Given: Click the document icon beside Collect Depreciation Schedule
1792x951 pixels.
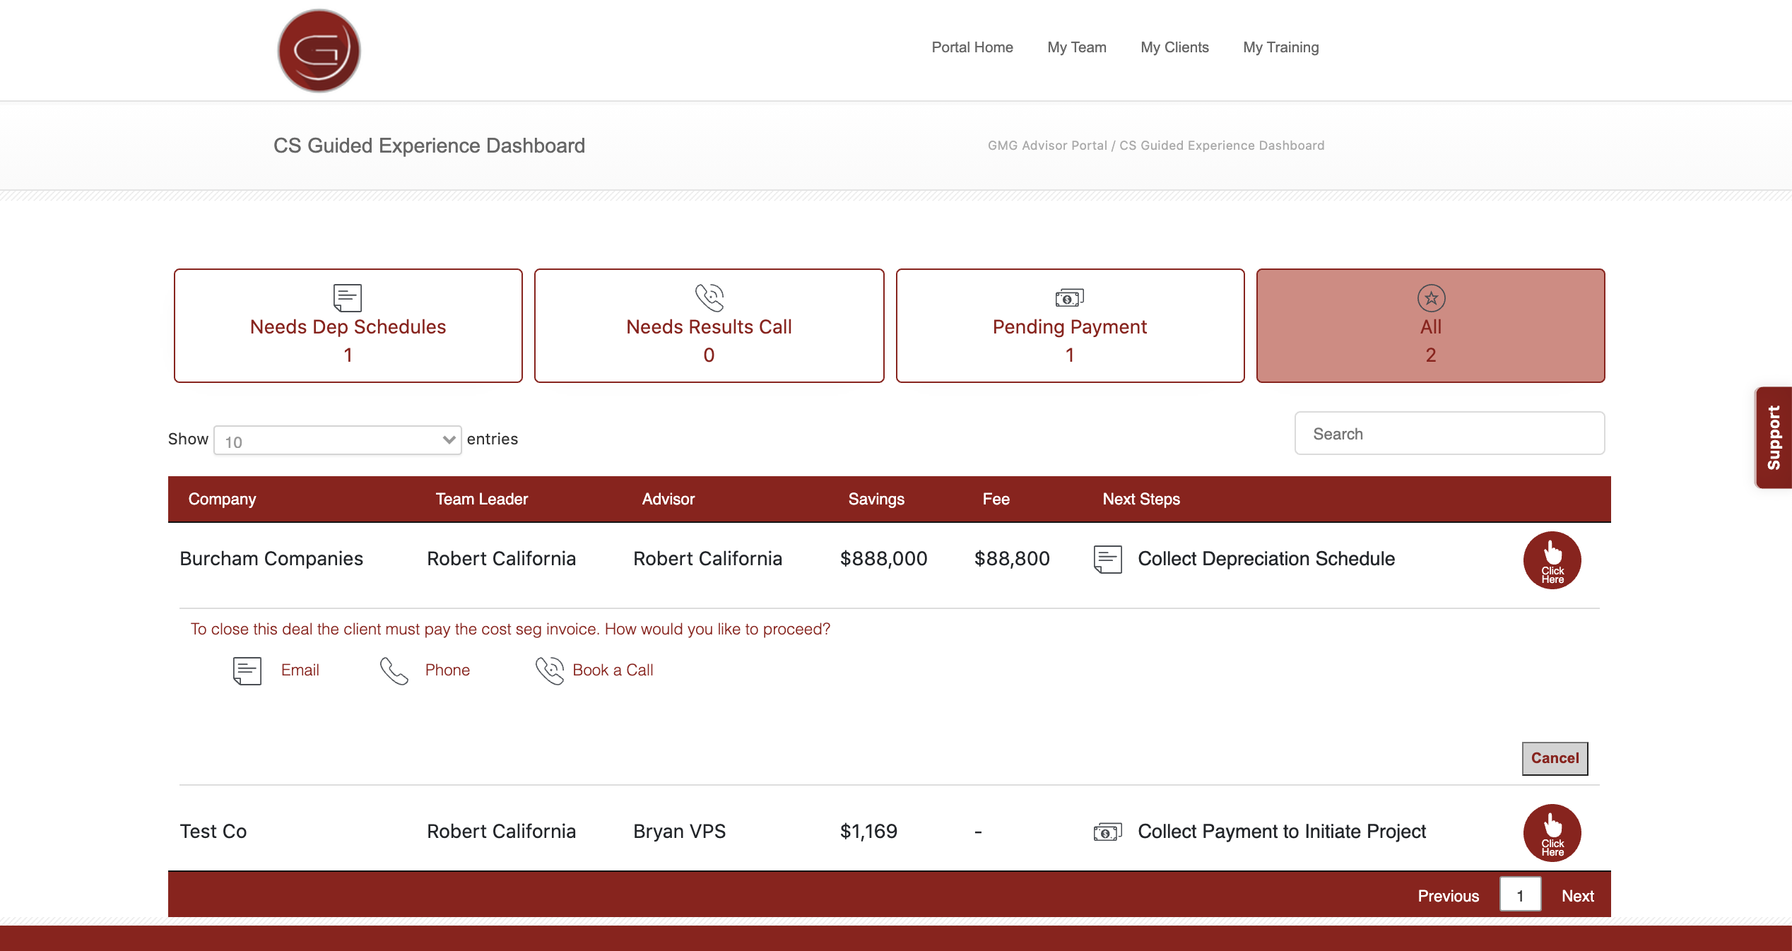Looking at the screenshot, I should click(1107, 559).
